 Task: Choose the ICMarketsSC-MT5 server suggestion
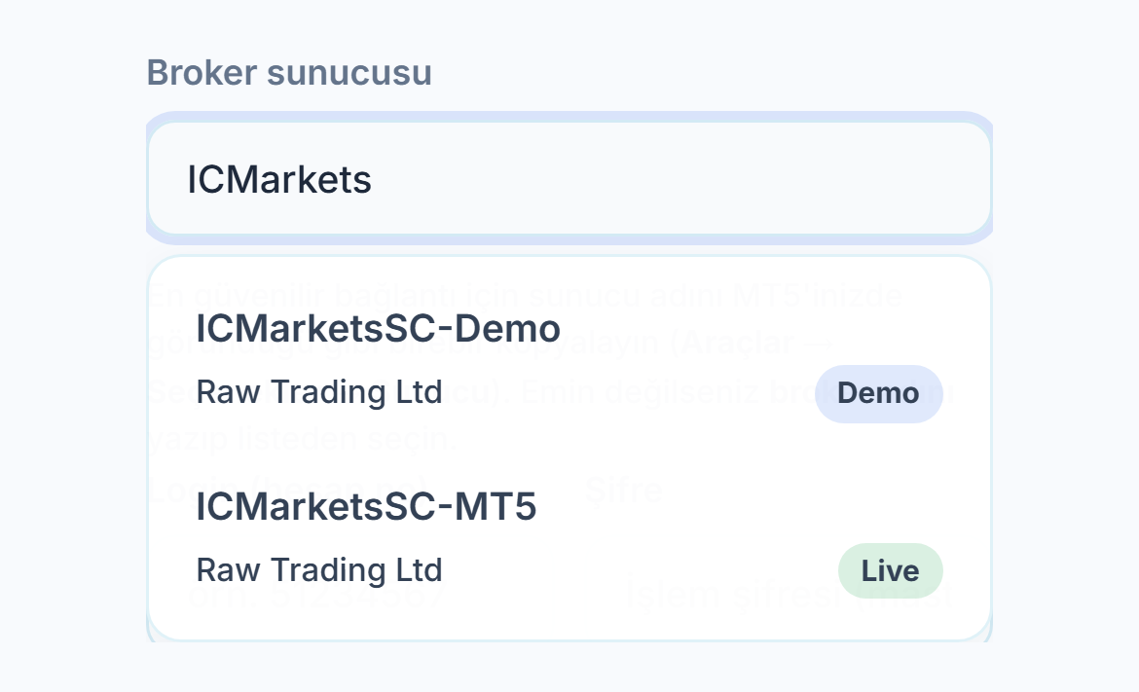pyautogui.click(x=569, y=539)
